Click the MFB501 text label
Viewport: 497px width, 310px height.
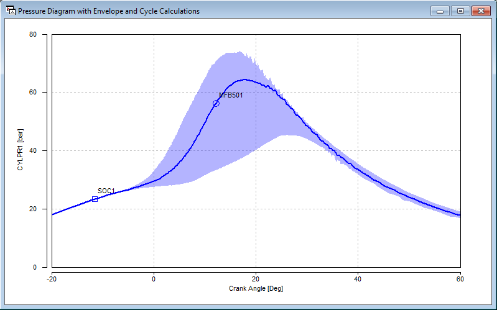click(231, 96)
